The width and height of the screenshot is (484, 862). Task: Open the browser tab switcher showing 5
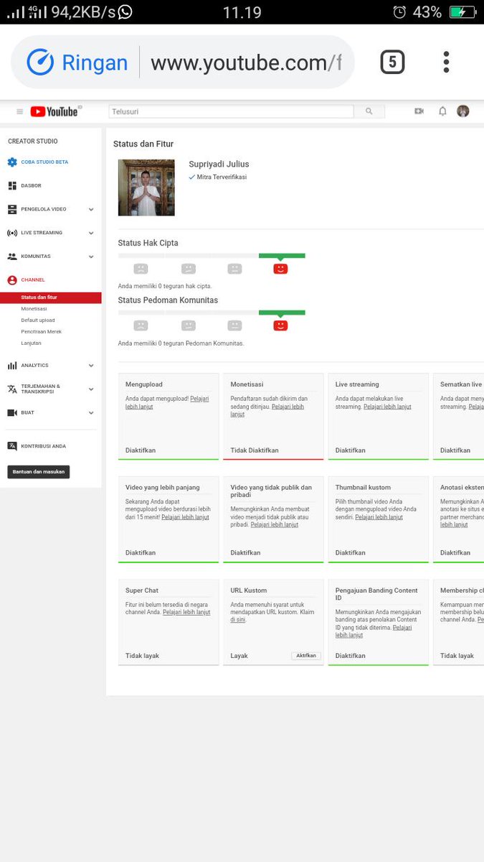[392, 62]
